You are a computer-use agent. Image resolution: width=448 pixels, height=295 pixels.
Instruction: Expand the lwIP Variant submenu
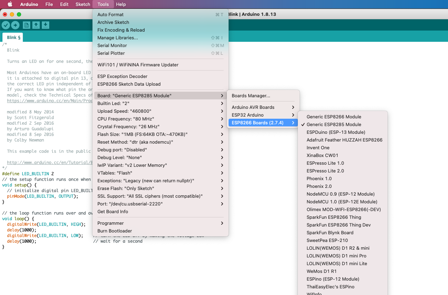tap(160, 165)
